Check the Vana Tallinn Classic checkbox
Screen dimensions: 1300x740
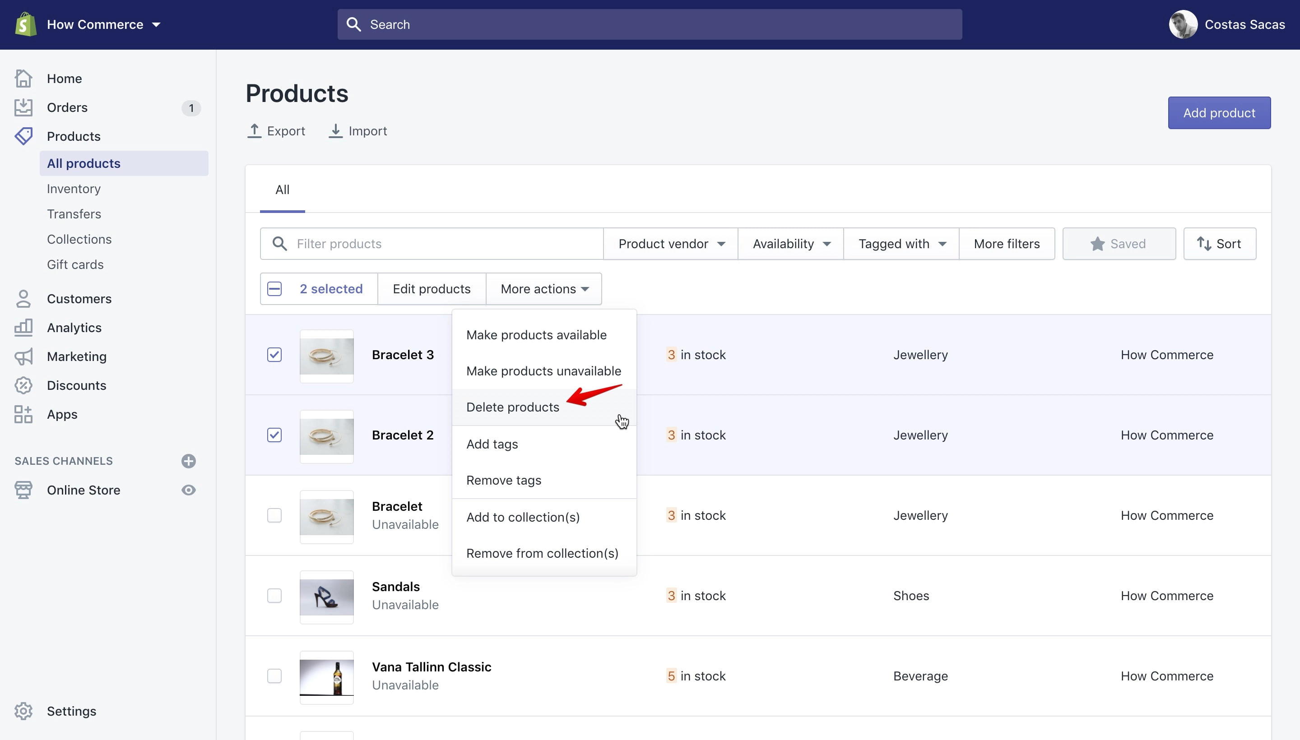(x=274, y=676)
